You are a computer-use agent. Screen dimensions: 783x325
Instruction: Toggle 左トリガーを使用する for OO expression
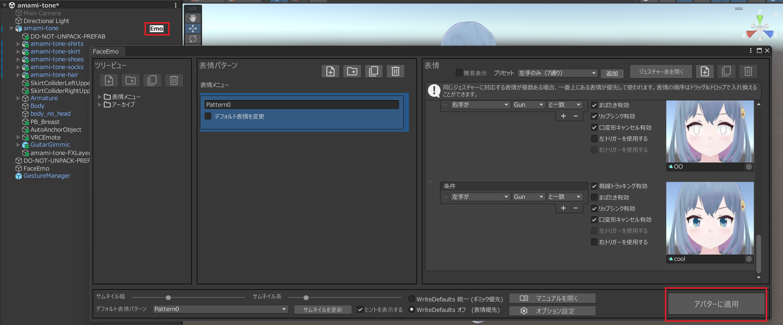coord(594,139)
